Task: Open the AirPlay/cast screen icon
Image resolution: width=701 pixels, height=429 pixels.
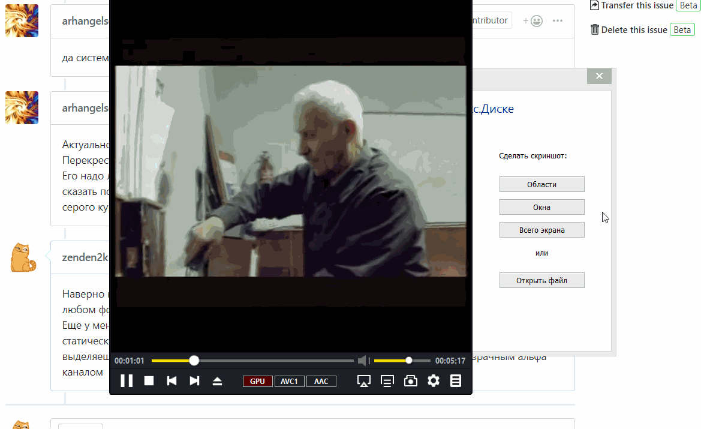Action: [364, 381]
